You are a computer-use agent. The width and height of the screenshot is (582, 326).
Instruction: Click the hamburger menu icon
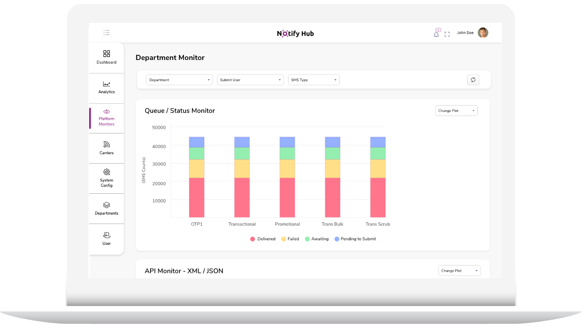point(107,33)
